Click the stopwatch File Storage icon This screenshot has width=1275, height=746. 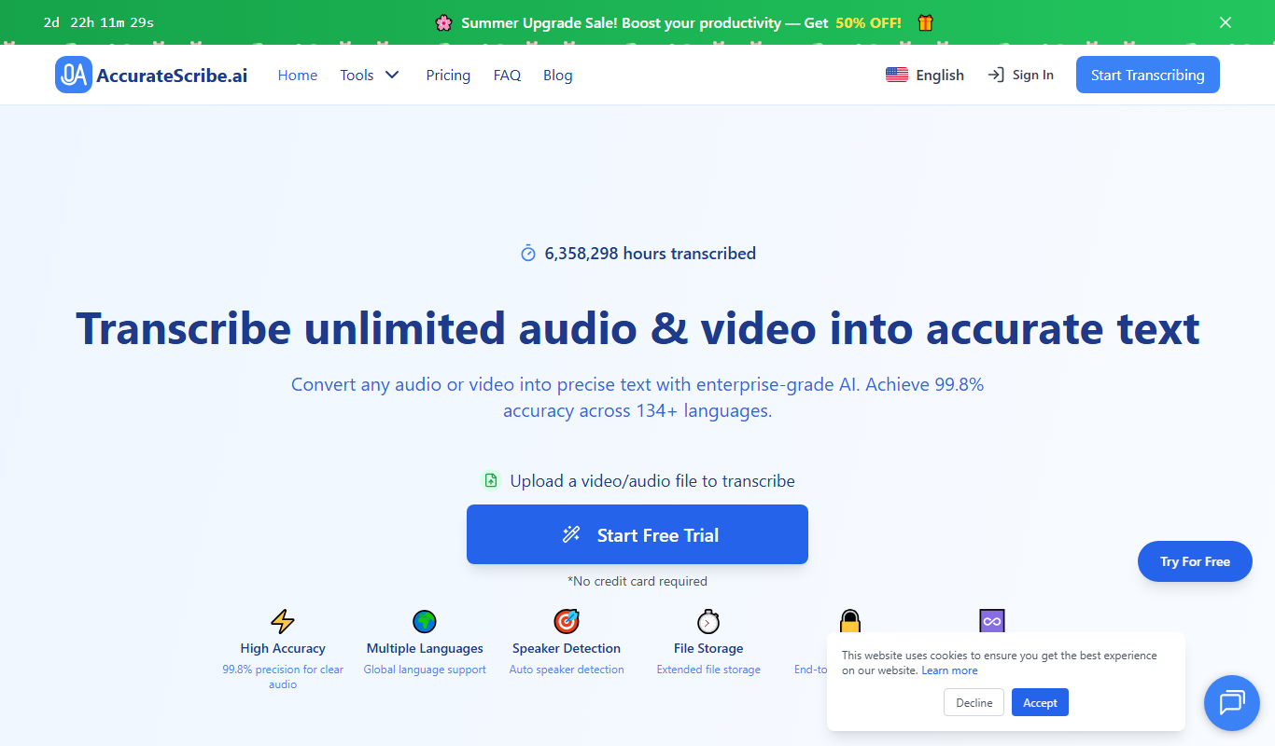(708, 621)
